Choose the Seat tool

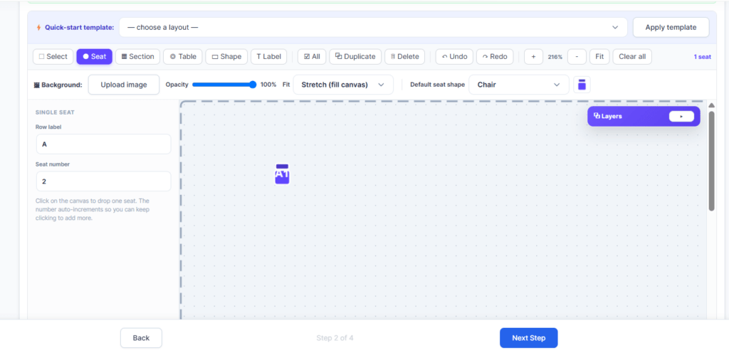click(x=95, y=57)
